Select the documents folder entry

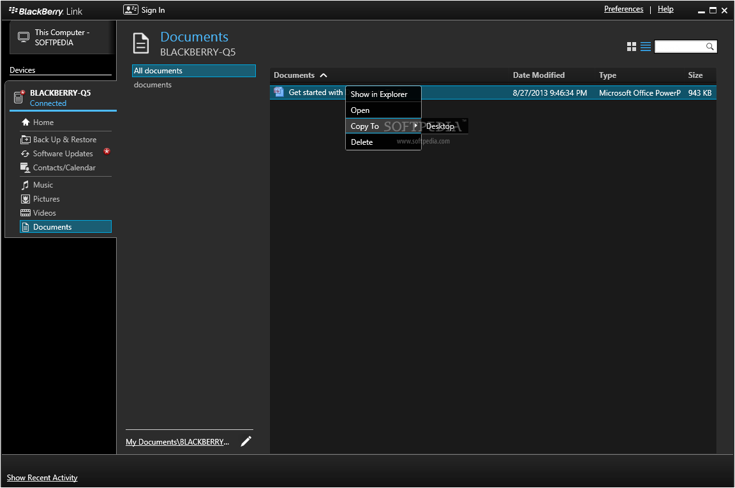click(153, 85)
